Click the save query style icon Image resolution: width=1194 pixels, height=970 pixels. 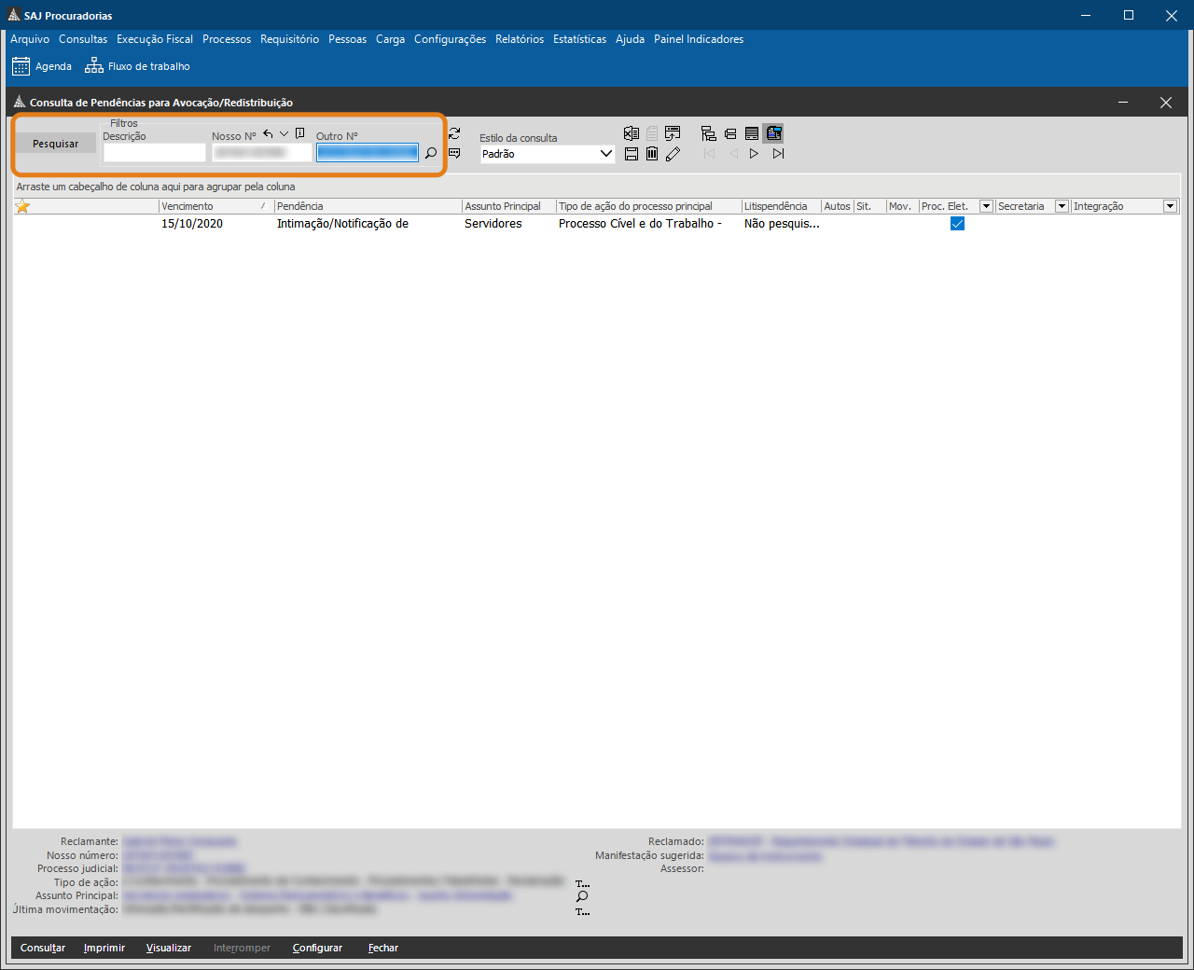coord(632,154)
